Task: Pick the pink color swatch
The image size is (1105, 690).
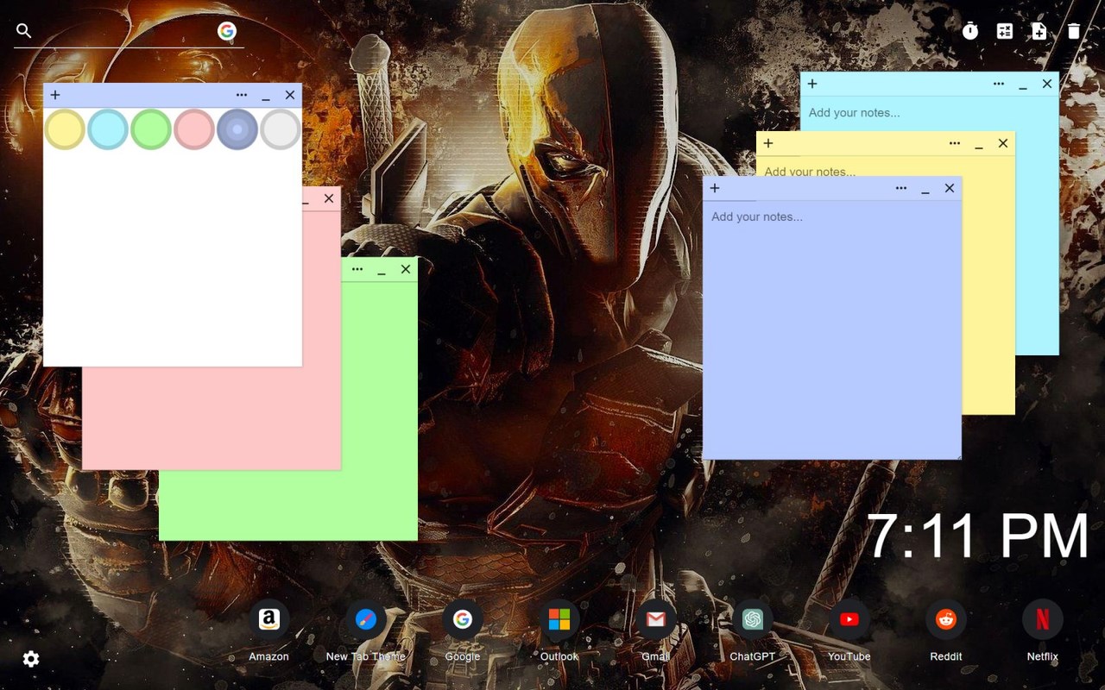Action: coord(194,129)
